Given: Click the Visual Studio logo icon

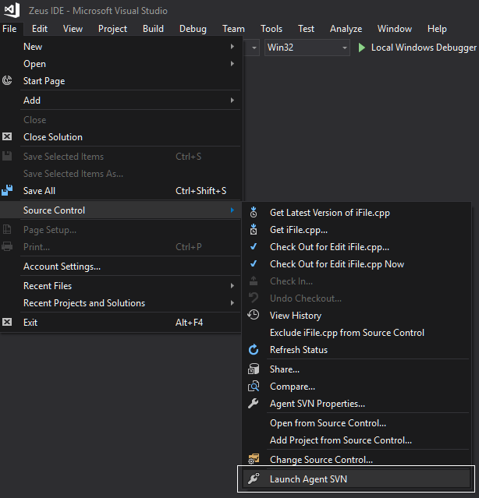Looking at the screenshot, I should 12,10.
